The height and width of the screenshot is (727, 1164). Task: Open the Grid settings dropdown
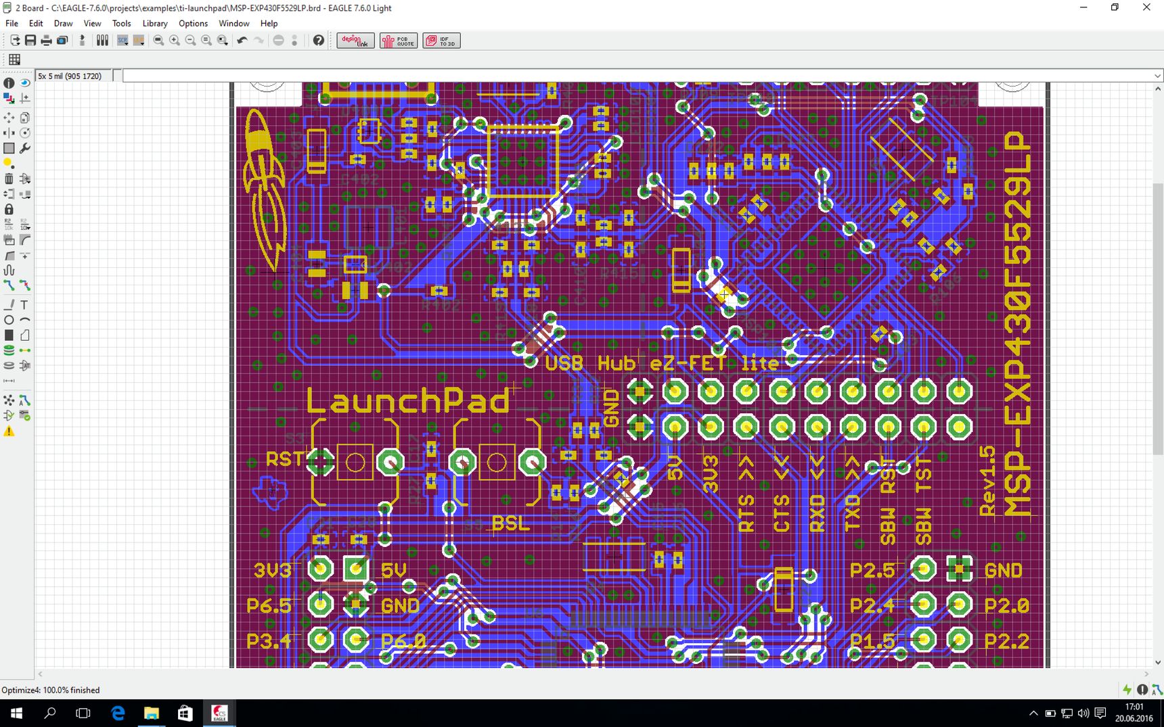[14, 60]
